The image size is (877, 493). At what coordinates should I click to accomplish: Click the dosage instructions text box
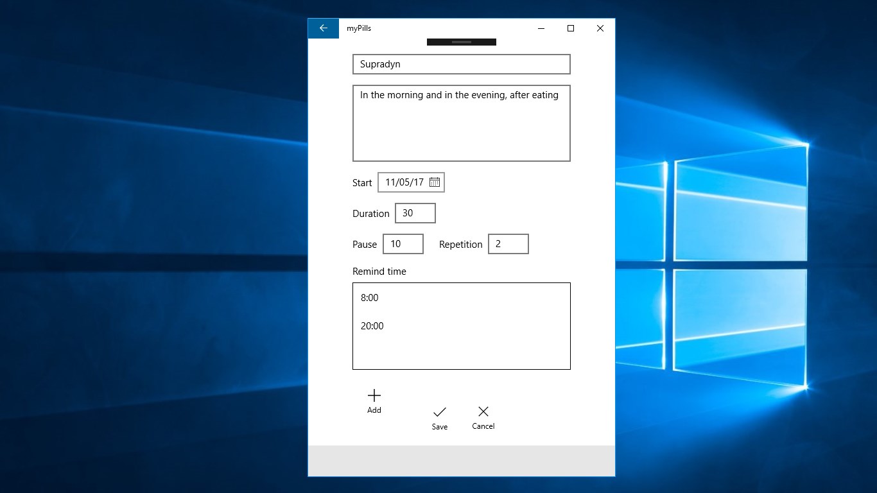point(461,123)
